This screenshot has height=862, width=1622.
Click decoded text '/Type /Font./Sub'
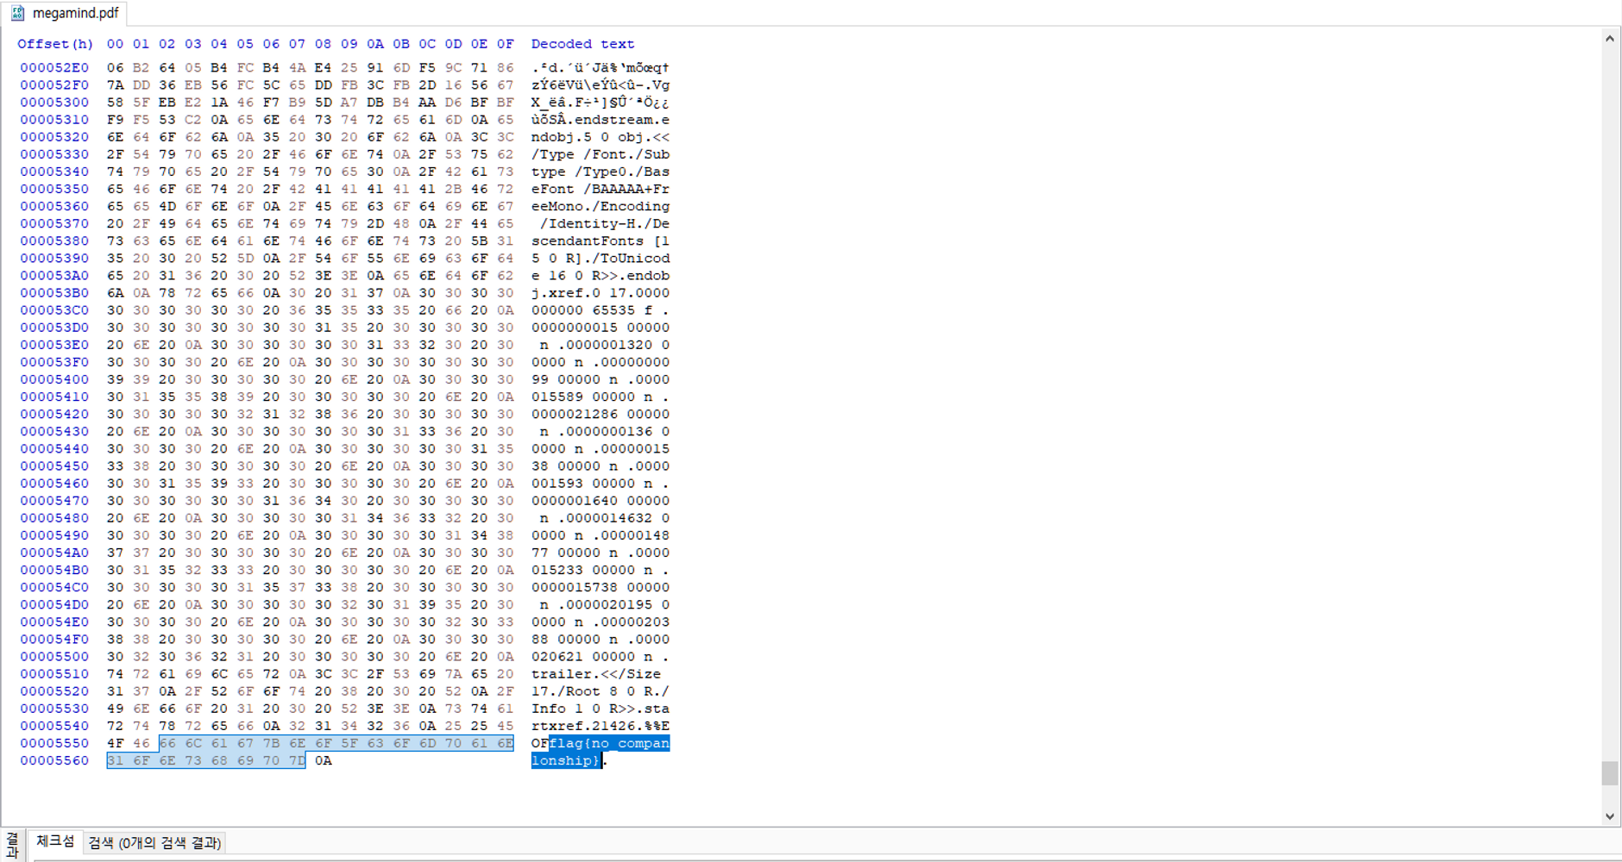point(600,154)
